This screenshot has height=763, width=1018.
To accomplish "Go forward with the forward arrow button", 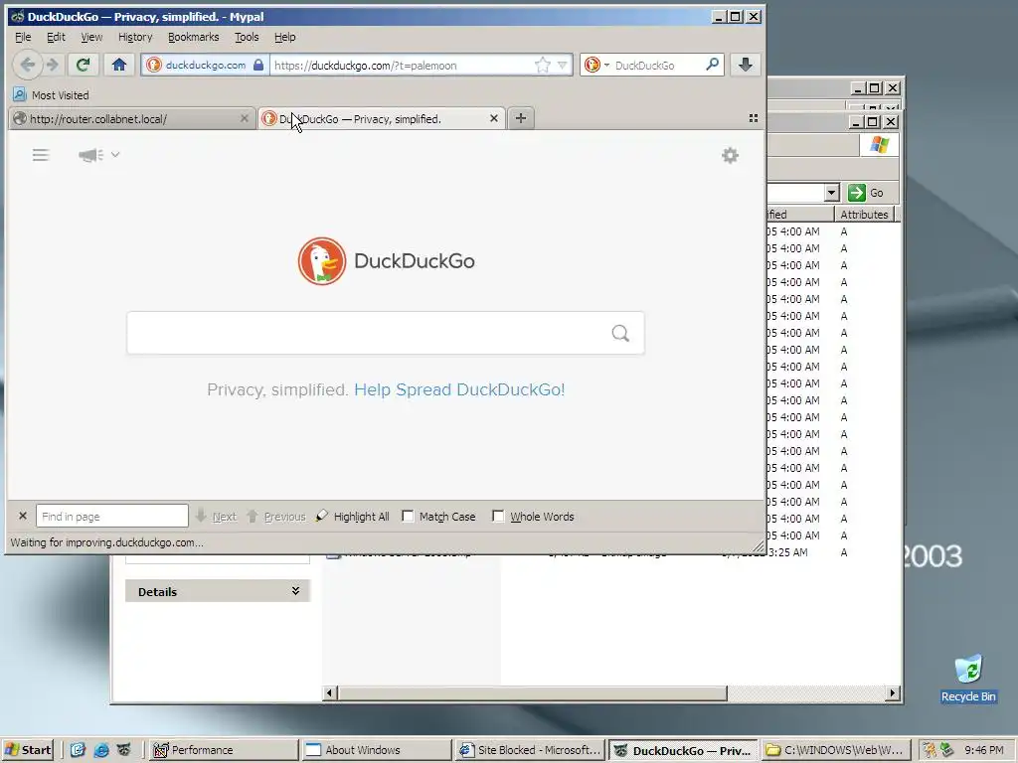I will [53, 65].
